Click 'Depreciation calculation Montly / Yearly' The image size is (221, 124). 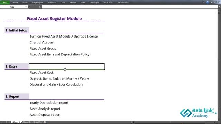tap(59, 79)
